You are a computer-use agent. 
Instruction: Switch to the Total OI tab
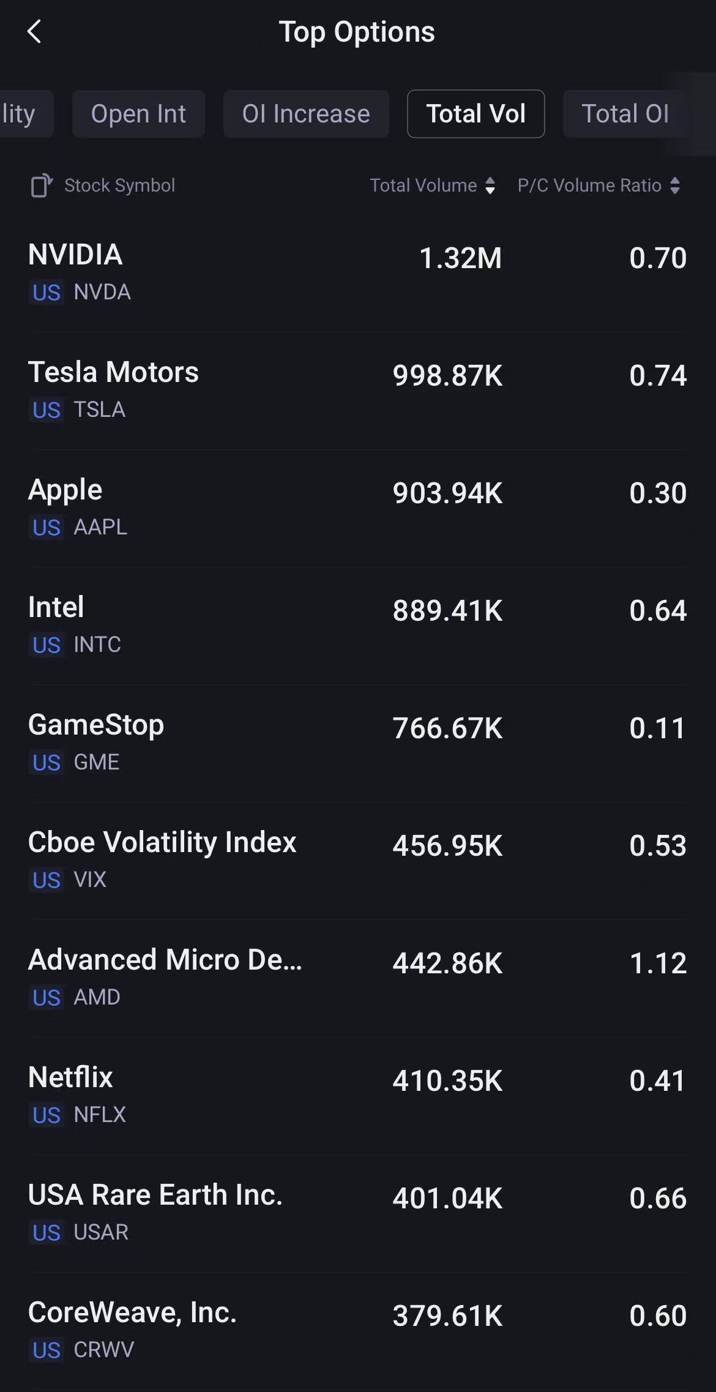click(625, 114)
